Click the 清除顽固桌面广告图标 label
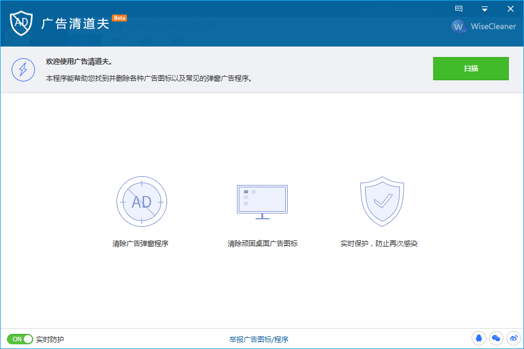The width and height of the screenshot is (524, 349). [x=263, y=244]
